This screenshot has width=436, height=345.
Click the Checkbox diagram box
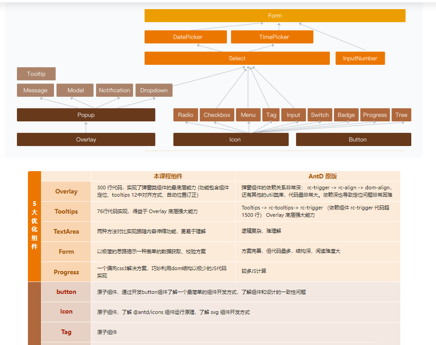coord(217,115)
